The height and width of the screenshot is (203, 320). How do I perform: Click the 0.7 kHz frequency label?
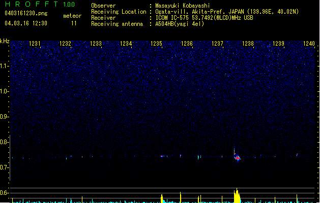4,167
